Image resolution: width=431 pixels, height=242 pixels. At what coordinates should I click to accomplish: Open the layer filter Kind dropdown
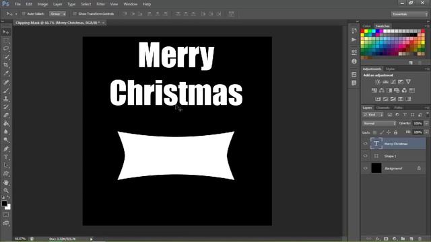(x=372, y=115)
